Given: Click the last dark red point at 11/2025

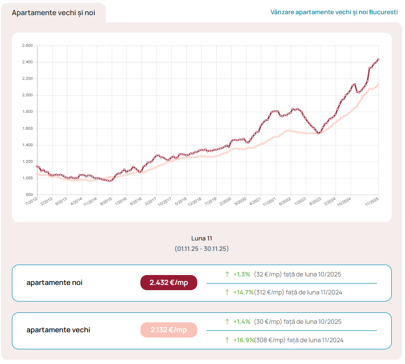Looking at the screenshot, I should point(378,60).
